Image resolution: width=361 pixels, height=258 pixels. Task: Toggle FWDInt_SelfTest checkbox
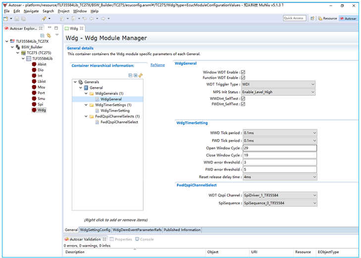[x=243, y=104]
